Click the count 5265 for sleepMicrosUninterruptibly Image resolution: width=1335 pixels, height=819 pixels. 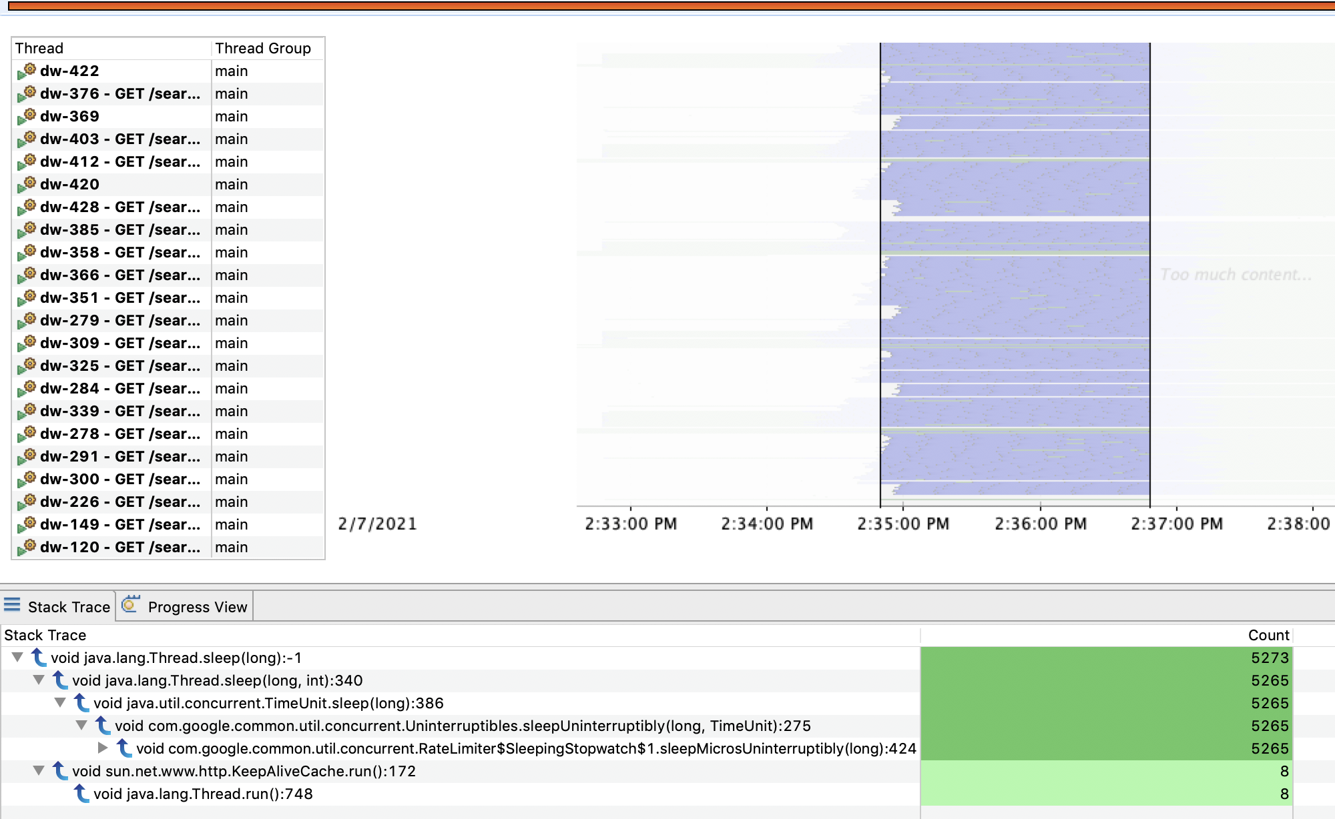(1107, 748)
